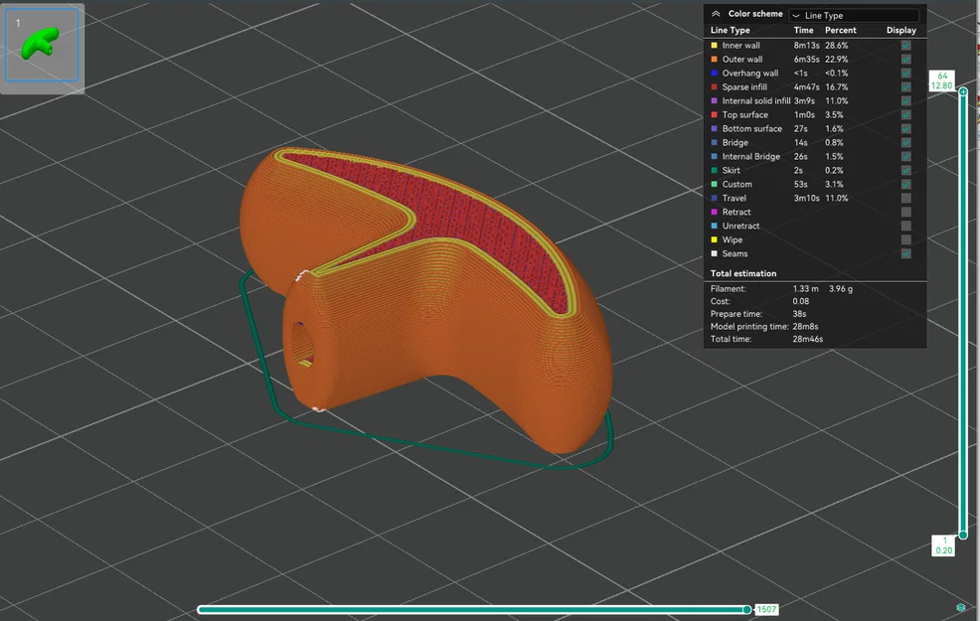Click the horizontal move slider end handle
This screenshot has height=621, width=980.
tap(746, 609)
